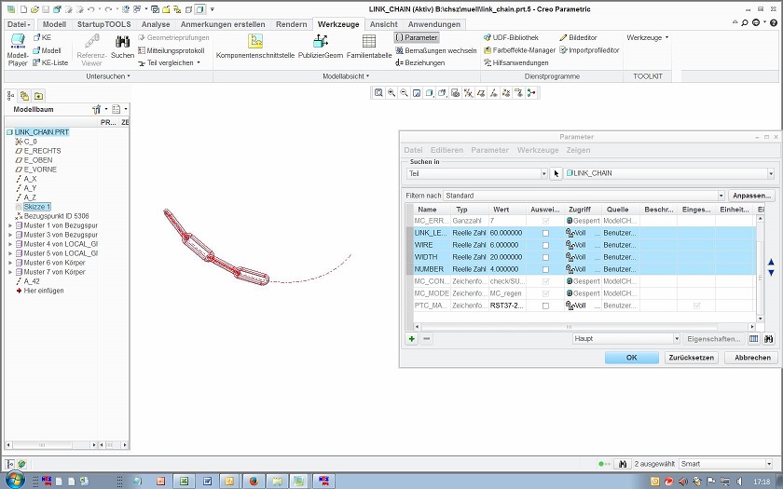The height and width of the screenshot is (489, 783).
Task: Open Editieren menu in Parameter dialog
Action: coord(446,150)
